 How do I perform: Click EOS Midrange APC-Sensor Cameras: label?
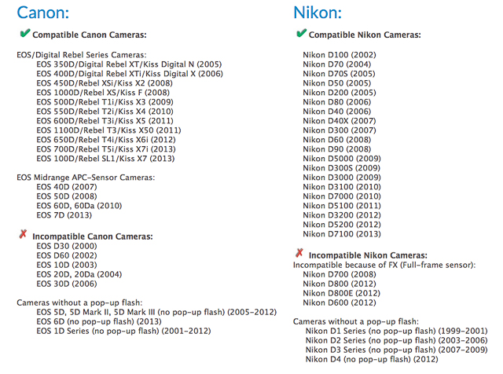pyautogui.click(x=86, y=178)
